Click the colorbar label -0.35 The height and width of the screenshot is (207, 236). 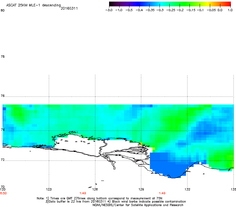click(x=150, y=10)
